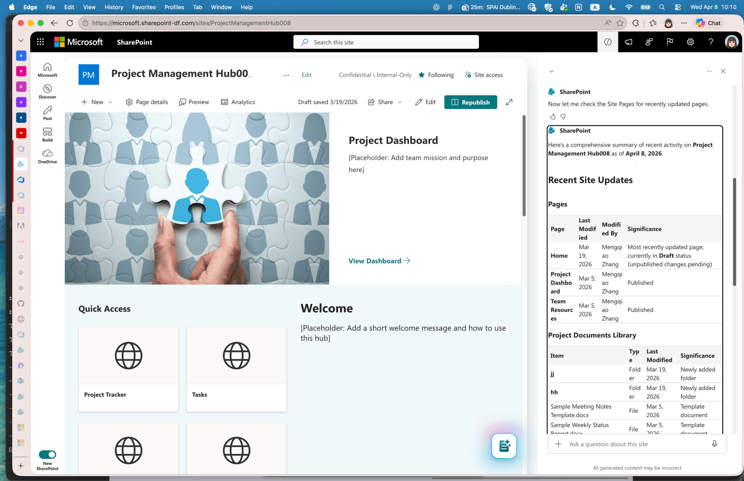Click the Search this site box
Image resolution: width=744 pixels, height=481 pixels.
[x=386, y=42]
